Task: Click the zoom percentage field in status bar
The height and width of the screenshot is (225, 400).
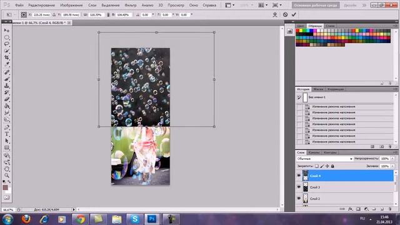Action: tap(8, 210)
